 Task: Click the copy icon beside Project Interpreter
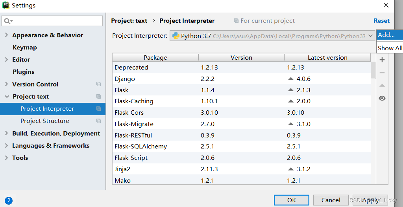point(98,109)
